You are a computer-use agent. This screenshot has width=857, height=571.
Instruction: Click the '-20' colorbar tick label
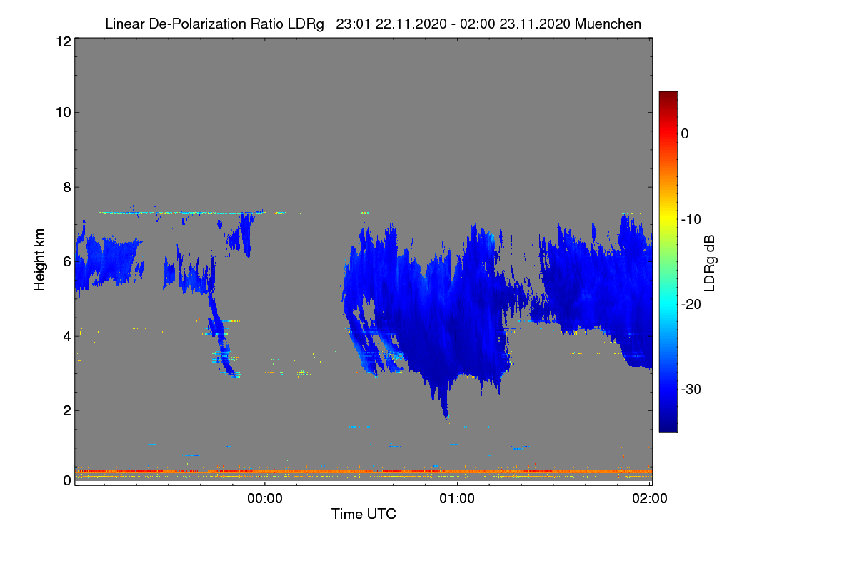691,304
